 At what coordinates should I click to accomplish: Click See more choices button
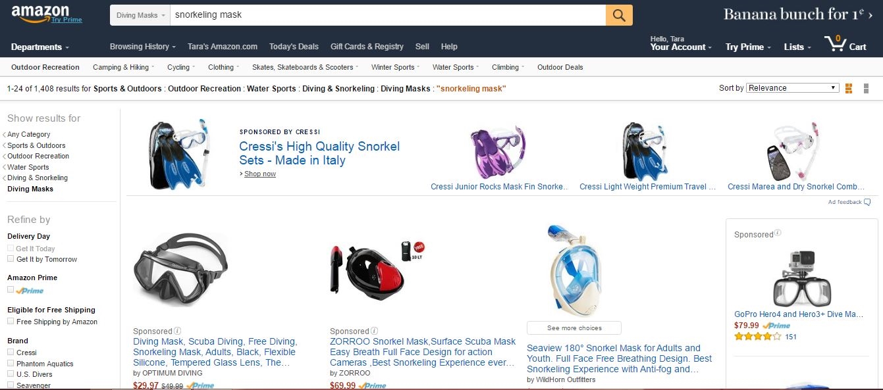(x=574, y=328)
